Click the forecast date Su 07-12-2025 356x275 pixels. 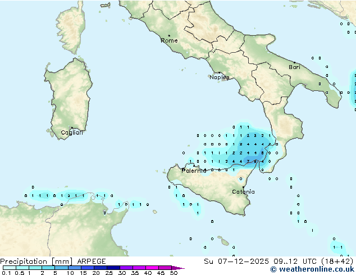pyautogui.click(x=236, y=262)
